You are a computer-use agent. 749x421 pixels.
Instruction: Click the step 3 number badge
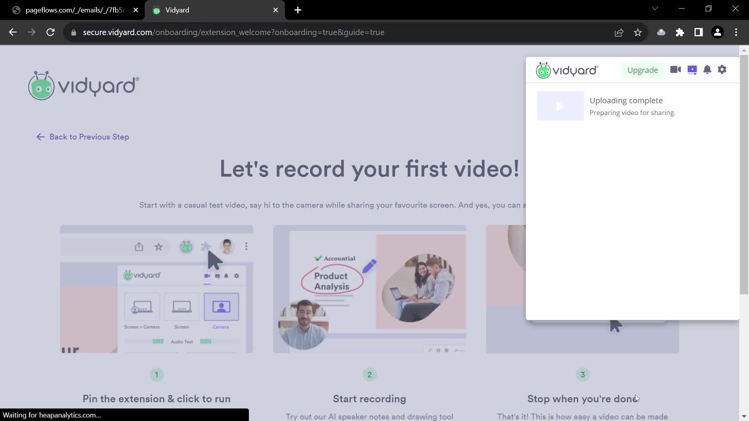coord(582,375)
